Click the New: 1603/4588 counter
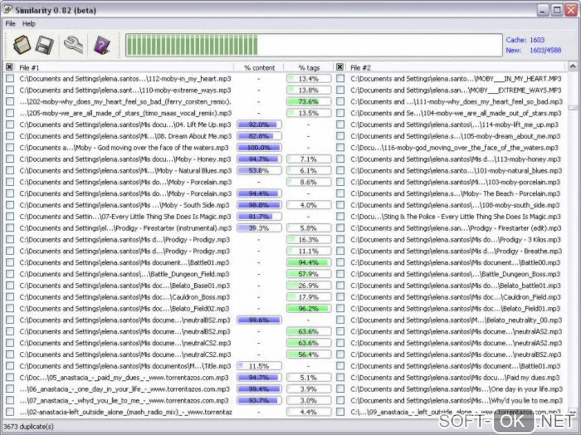The image size is (581, 435). coord(533,50)
